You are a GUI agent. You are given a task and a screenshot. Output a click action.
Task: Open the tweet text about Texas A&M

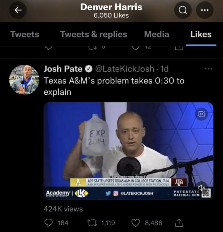click(114, 86)
